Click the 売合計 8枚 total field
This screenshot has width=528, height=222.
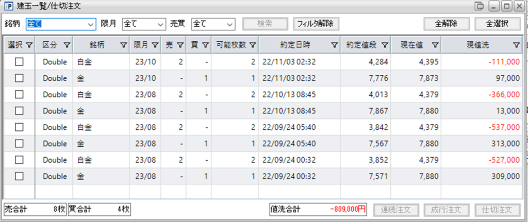click(x=35, y=210)
